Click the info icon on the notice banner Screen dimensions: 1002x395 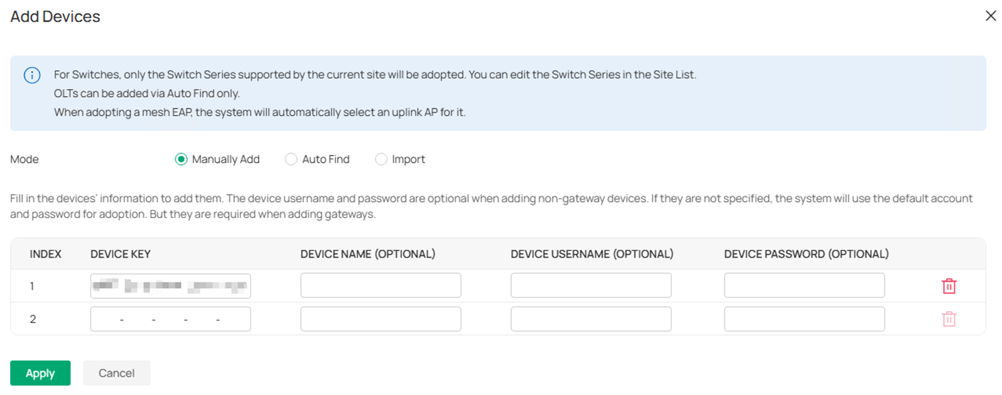31,75
